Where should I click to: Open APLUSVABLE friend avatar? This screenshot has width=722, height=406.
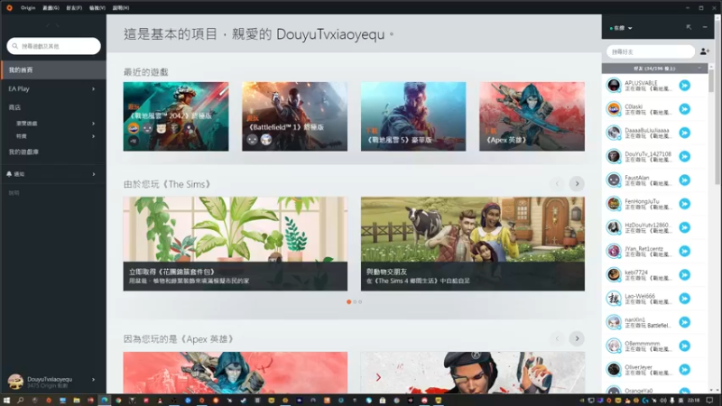tap(614, 85)
